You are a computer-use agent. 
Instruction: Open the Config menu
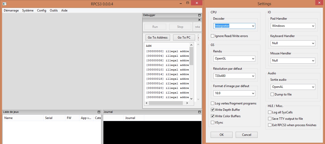(x=42, y=10)
